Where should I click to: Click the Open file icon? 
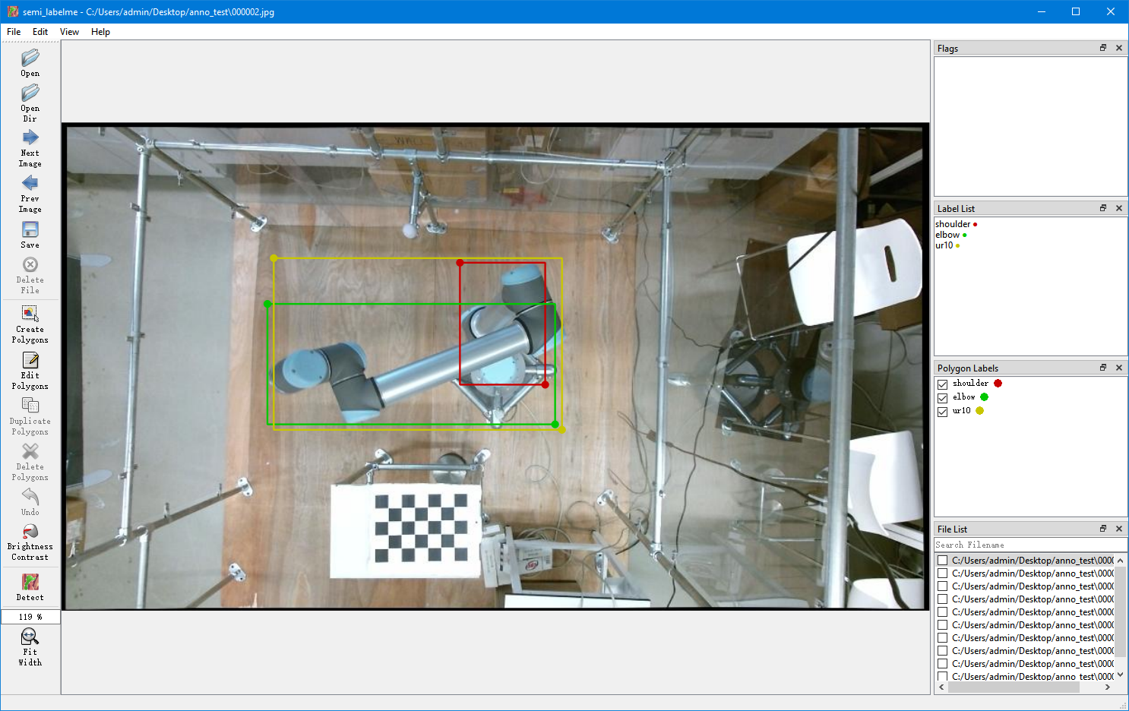click(30, 58)
